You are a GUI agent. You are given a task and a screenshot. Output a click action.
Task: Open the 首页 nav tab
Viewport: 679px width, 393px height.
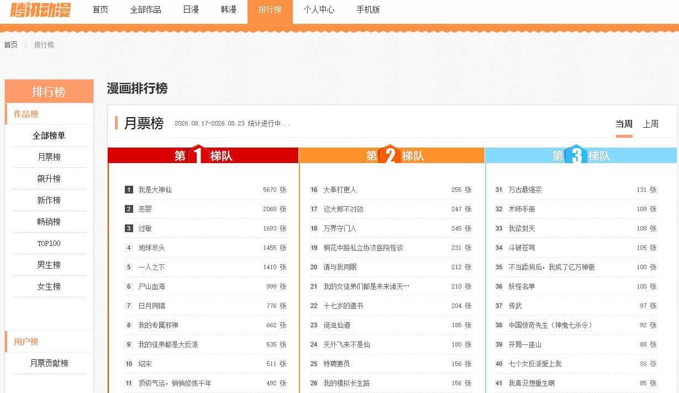point(101,10)
